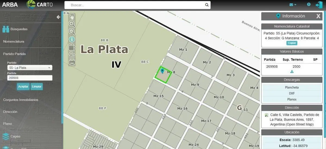Open the Capas layers icon

[x=6, y=136]
